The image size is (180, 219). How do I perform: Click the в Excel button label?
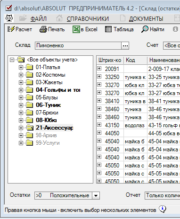pyautogui.click(x=89, y=29)
